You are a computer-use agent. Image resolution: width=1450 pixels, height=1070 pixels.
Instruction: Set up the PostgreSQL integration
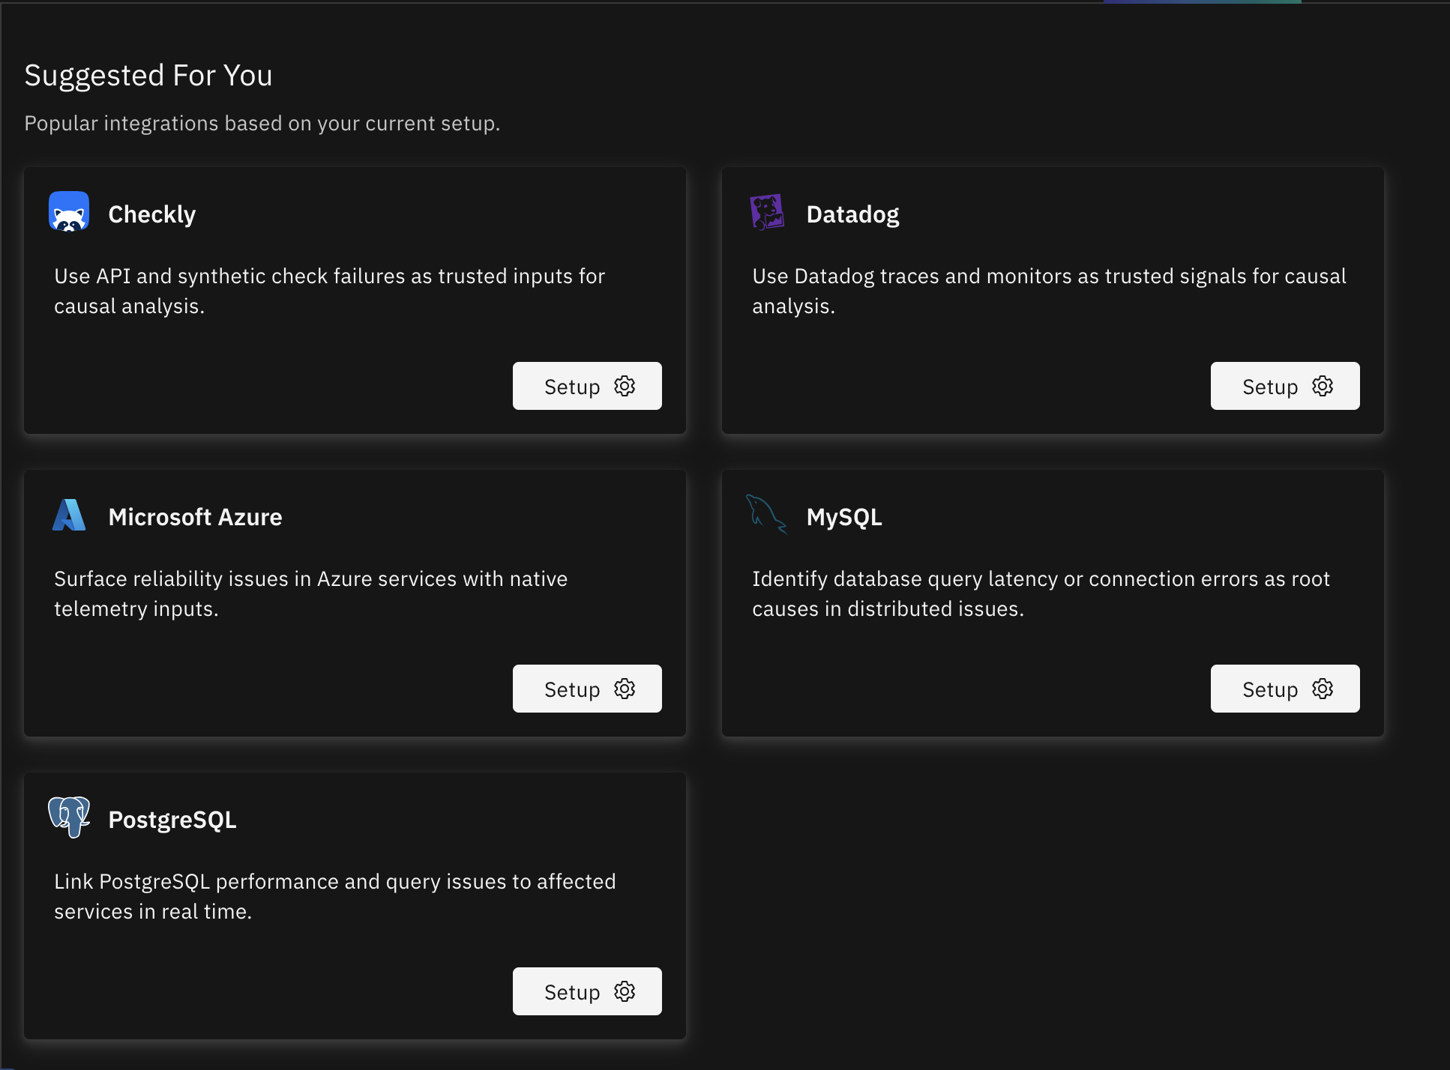(x=587, y=991)
